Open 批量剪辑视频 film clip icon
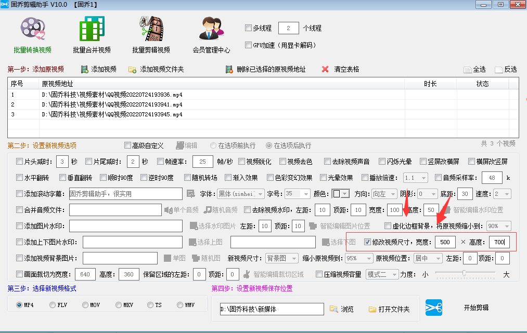 (x=151, y=29)
